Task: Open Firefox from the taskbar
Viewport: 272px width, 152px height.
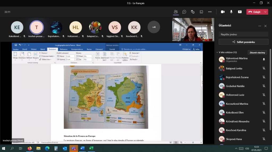Action: pyautogui.click(x=29, y=148)
